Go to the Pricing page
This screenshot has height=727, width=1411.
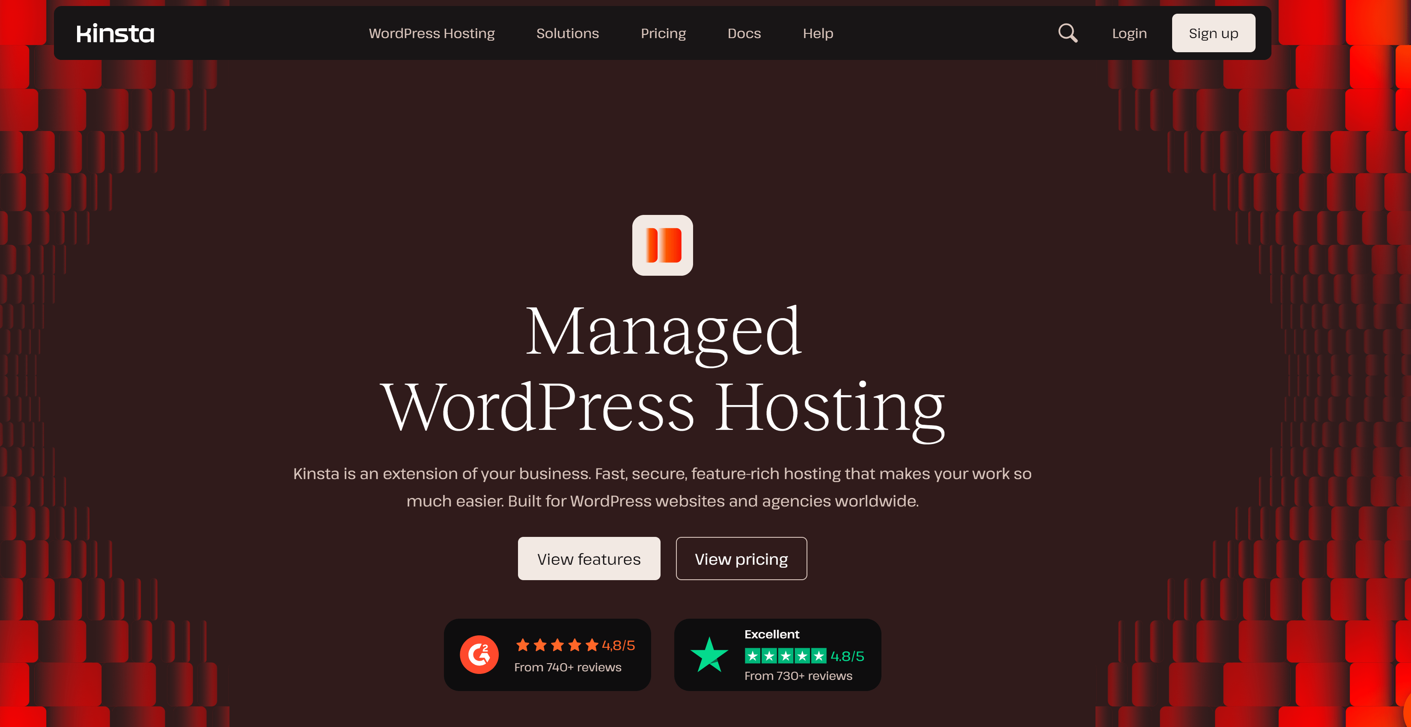coord(663,33)
